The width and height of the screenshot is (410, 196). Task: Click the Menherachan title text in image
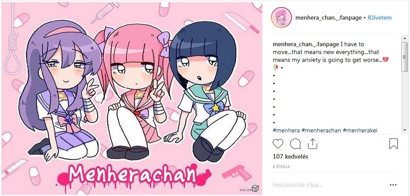pyautogui.click(x=132, y=174)
